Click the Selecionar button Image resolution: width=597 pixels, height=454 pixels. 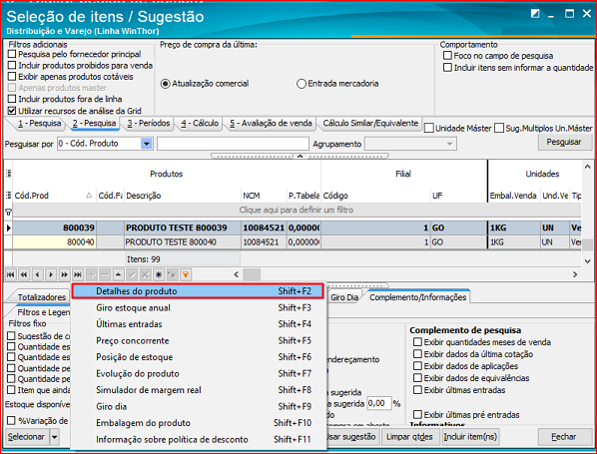tap(27, 437)
